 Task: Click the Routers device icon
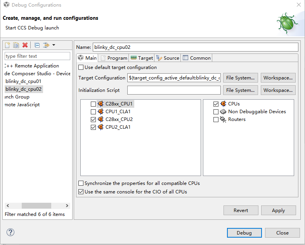coord(223,119)
